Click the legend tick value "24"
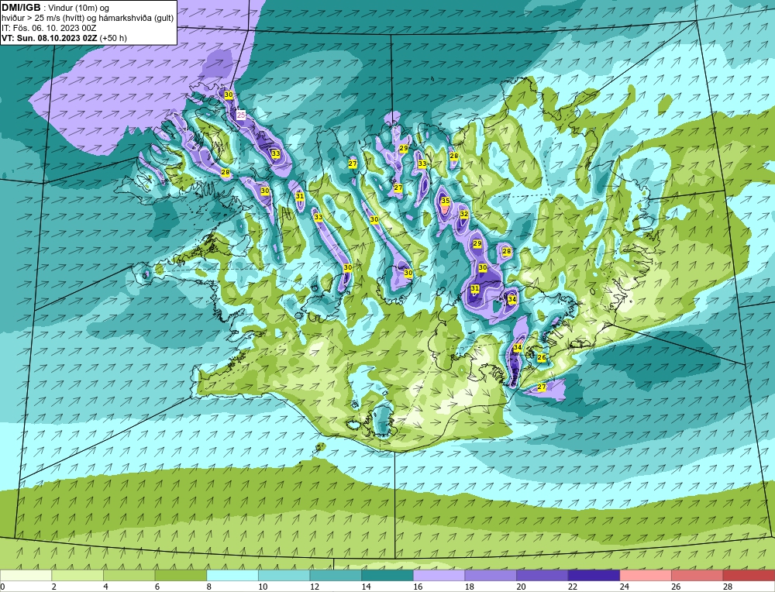The image size is (775, 592). coord(624,587)
